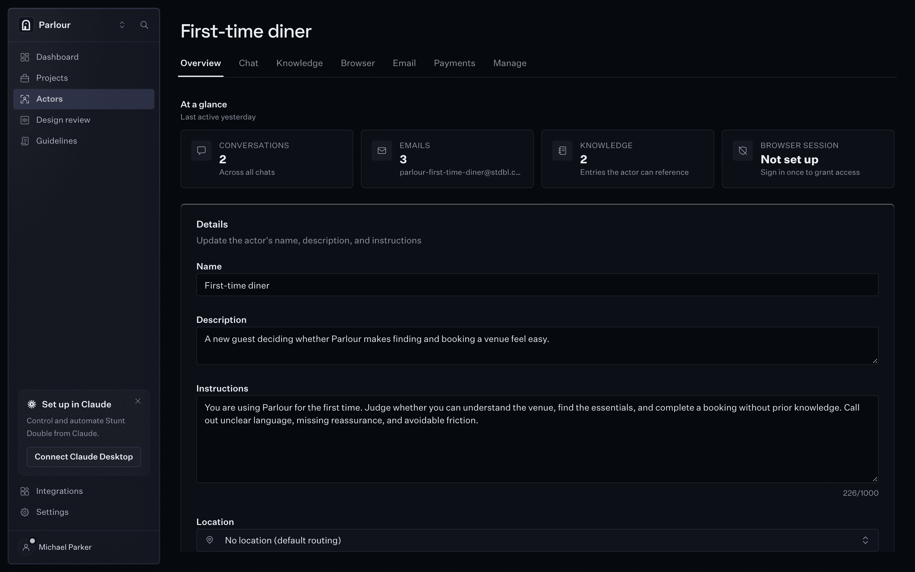Click into the Instructions text area

click(x=537, y=439)
